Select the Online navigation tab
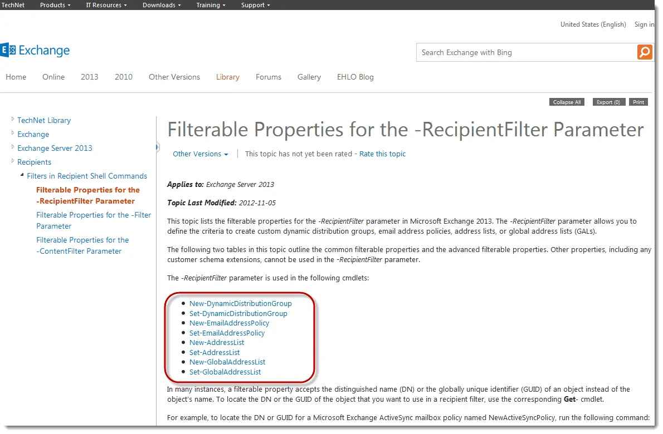The image size is (663, 434). click(53, 77)
